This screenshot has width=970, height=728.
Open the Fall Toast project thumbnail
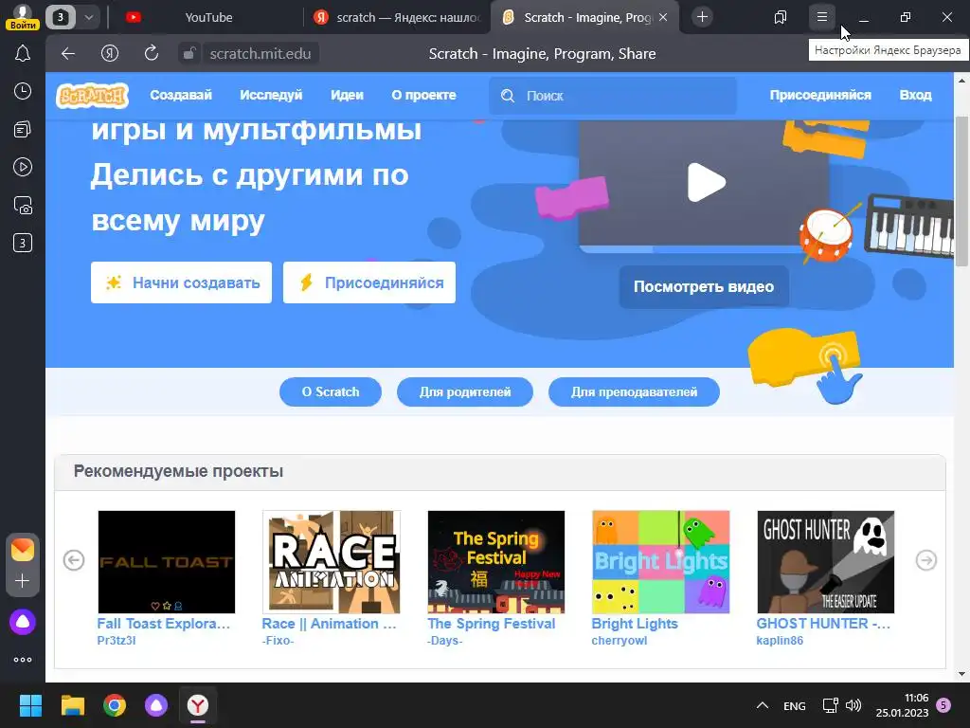tap(167, 562)
